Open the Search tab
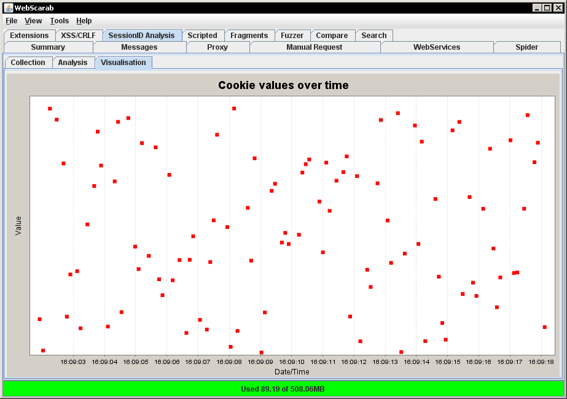 [374, 36]
